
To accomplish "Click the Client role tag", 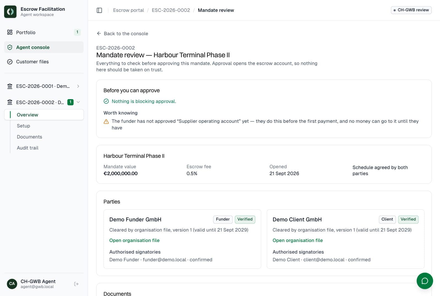I will click(387, 219).
